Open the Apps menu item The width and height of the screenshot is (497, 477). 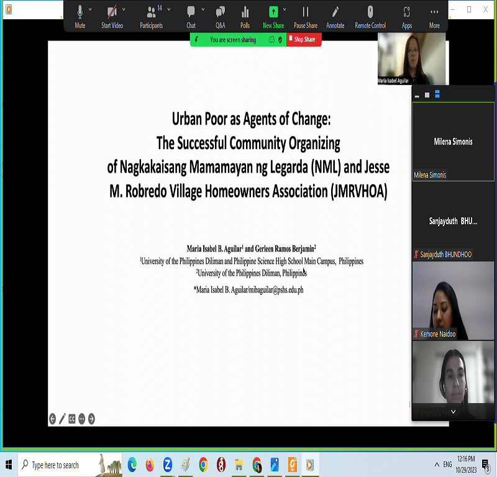coord(407,12)
